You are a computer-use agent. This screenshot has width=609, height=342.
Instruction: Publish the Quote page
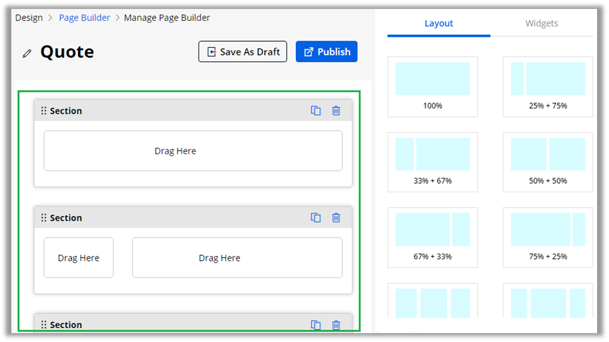point(326,52)
